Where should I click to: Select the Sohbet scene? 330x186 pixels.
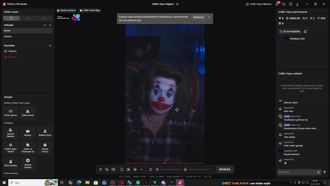[28, 36]
